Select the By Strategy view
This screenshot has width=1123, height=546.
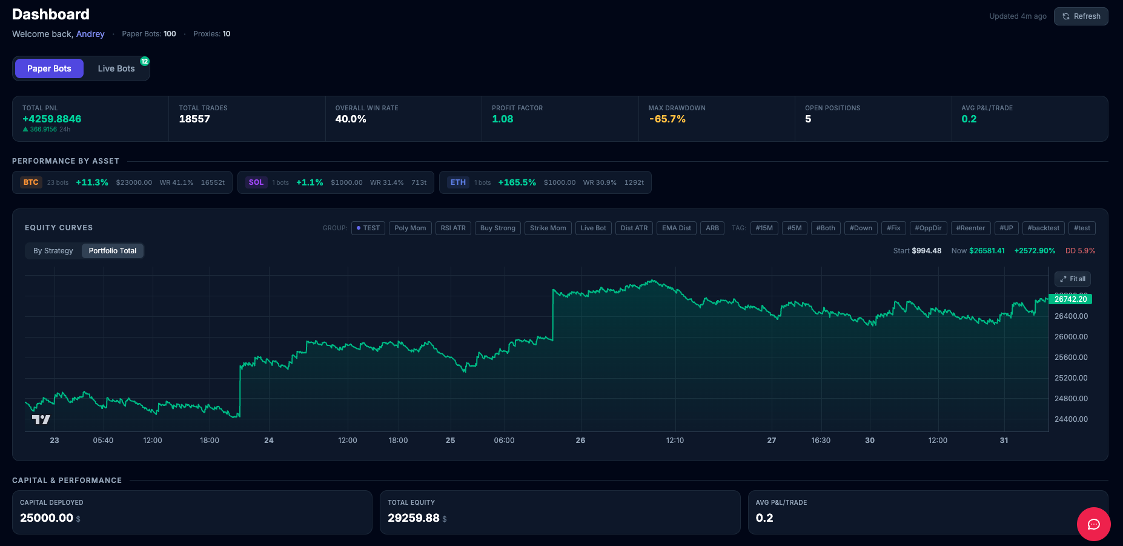pyautogui.click(x=53, y=251)
